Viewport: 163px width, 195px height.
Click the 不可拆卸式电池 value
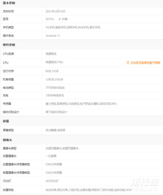click(x=55, y=88)
